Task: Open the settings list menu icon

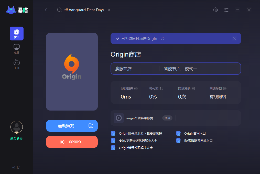Action: click(226, 10)
